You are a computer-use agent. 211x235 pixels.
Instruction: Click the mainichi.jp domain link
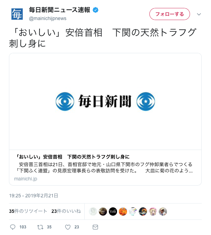pyautogui.click(x=25, y=179)
